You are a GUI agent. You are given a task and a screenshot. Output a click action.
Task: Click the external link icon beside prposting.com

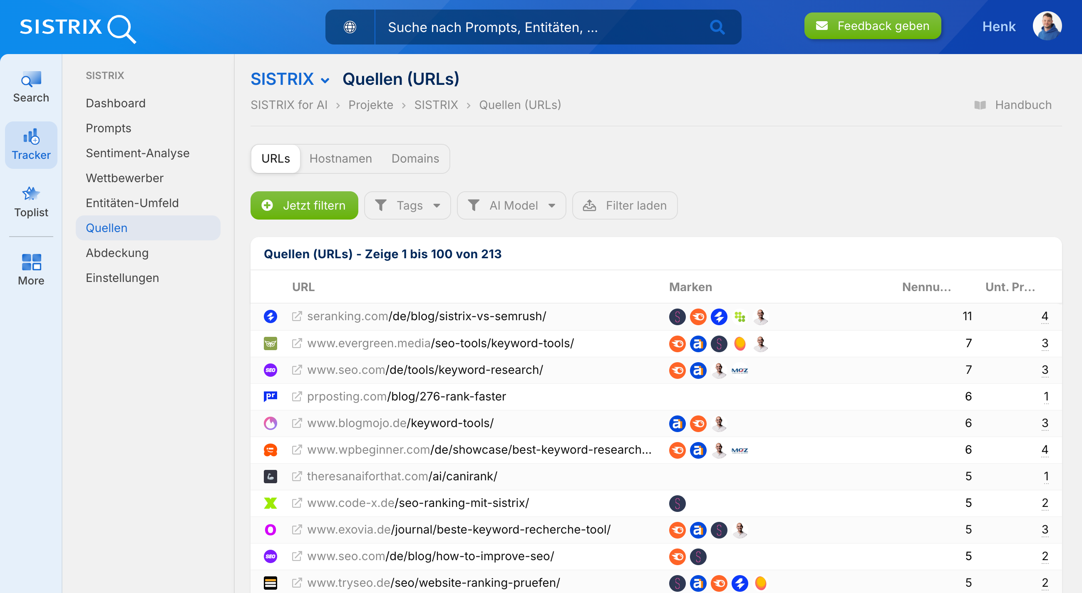297,396
